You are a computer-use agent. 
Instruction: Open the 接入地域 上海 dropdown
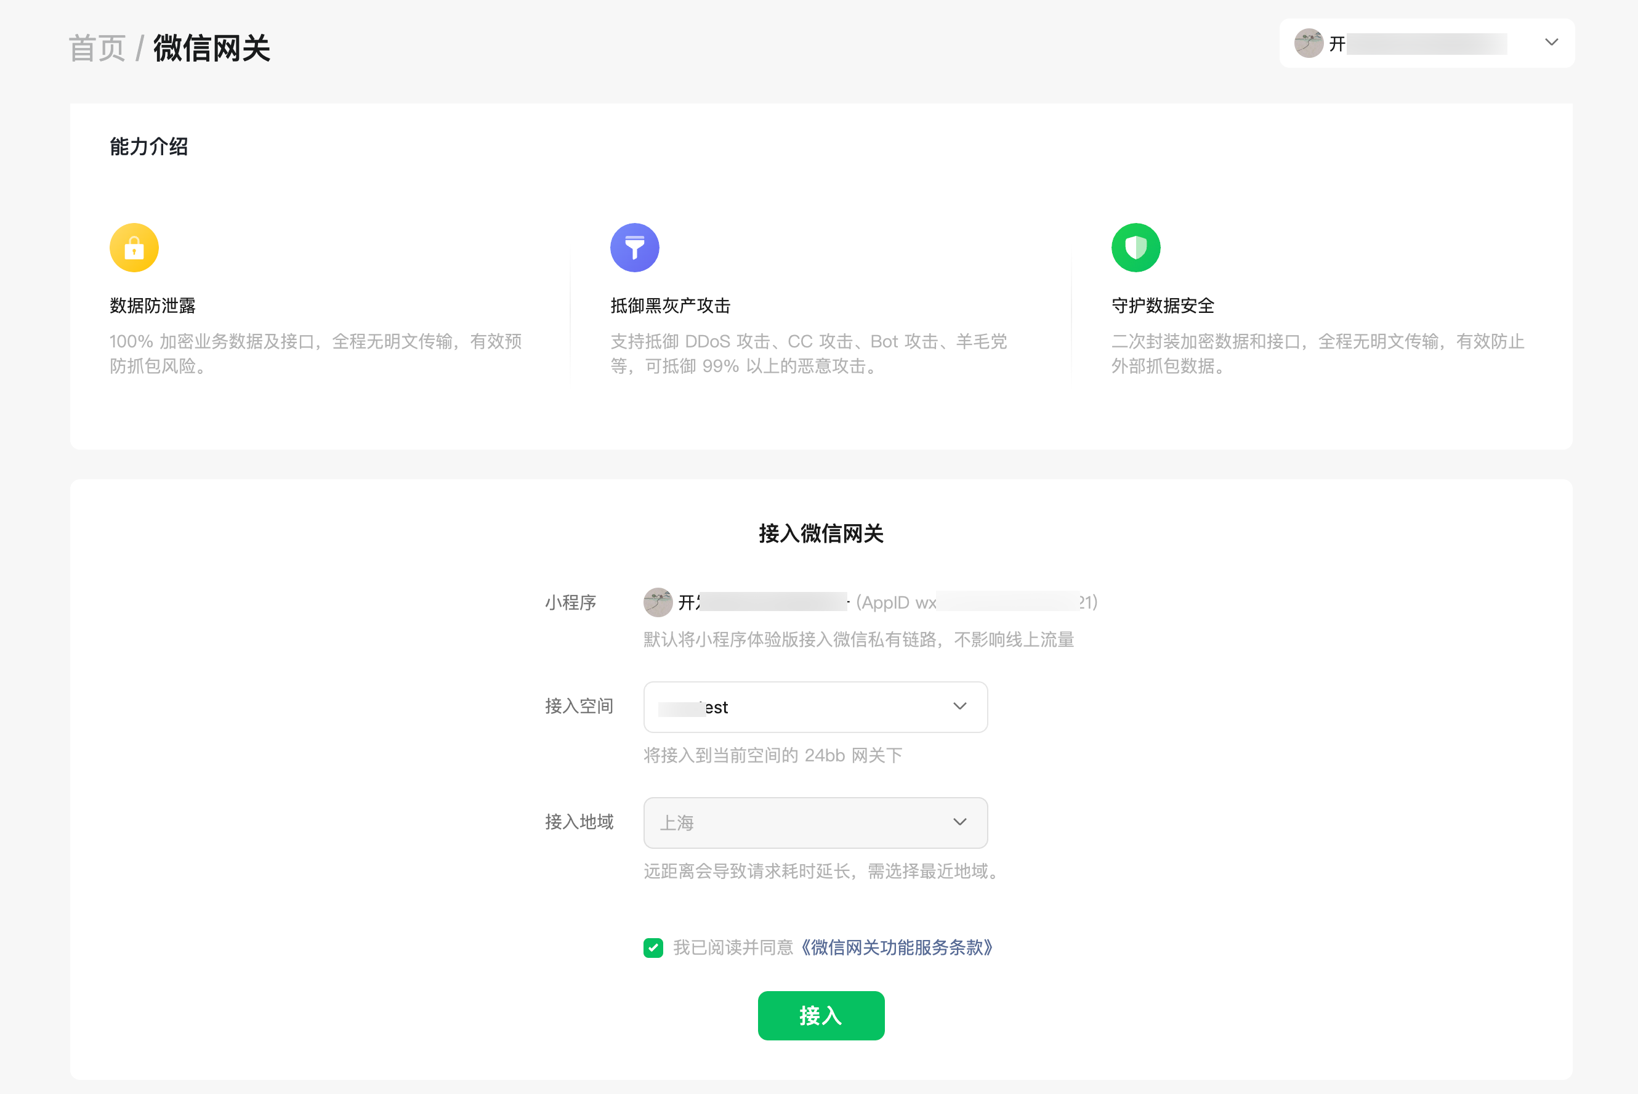[x=815, y=822]
